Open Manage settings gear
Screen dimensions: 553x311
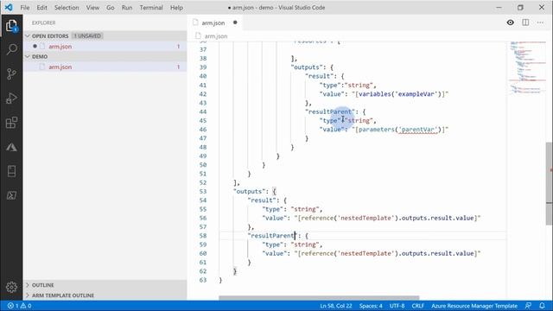11,287
